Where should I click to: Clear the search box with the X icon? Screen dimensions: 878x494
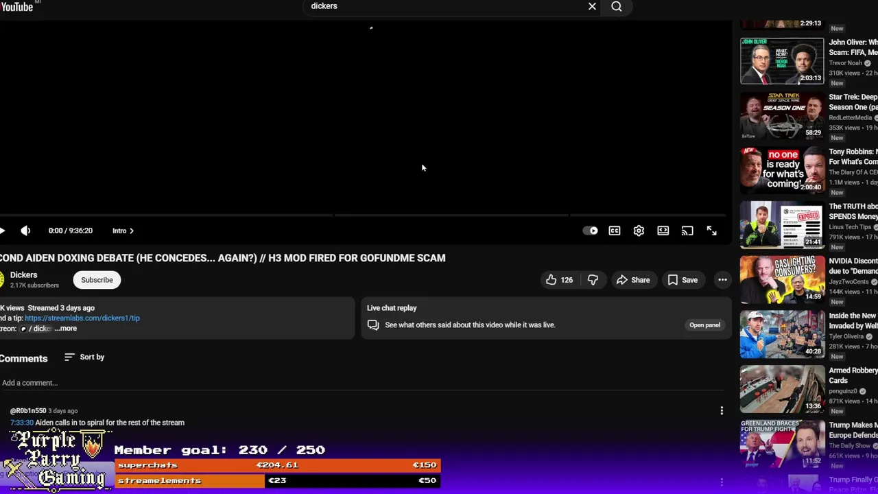pos(592,6)
